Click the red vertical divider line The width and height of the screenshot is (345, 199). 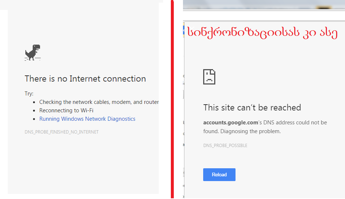(x=172, y=99)
